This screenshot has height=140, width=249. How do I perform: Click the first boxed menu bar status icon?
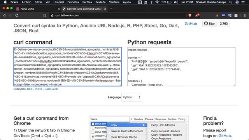click(140, 2)
